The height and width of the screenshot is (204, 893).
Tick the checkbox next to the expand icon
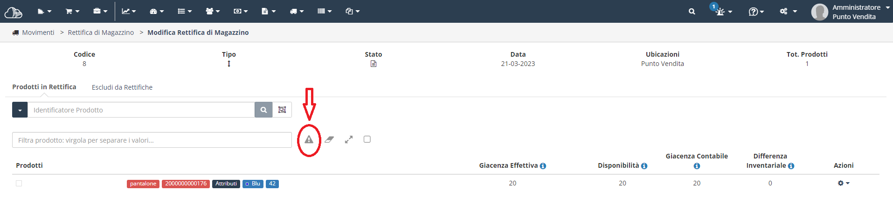pyautogui.click(x=367, y=139)
